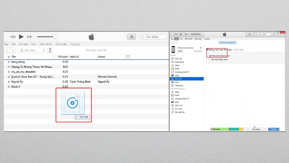Click the iPhone device icon in left toolbar

click(x=50, y=50)
